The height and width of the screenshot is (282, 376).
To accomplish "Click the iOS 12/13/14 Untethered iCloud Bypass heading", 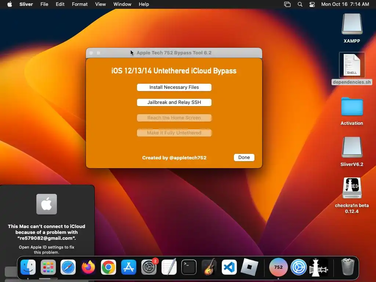I will pos(174,71).
